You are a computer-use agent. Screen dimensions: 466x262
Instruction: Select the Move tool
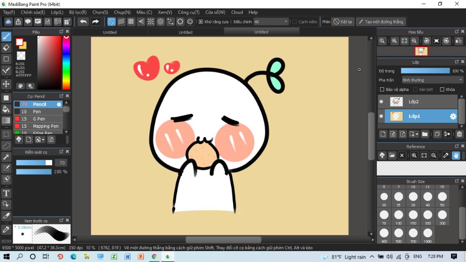[6, 84]
